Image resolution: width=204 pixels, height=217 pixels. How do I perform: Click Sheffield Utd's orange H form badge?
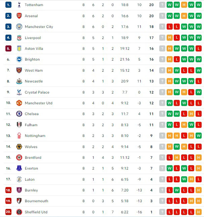pyautogui.click(x=199, y=212)
